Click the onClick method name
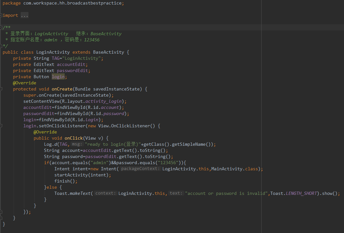Image resolution: width=344 pixels, height=233 pixels. pos(74,138)
